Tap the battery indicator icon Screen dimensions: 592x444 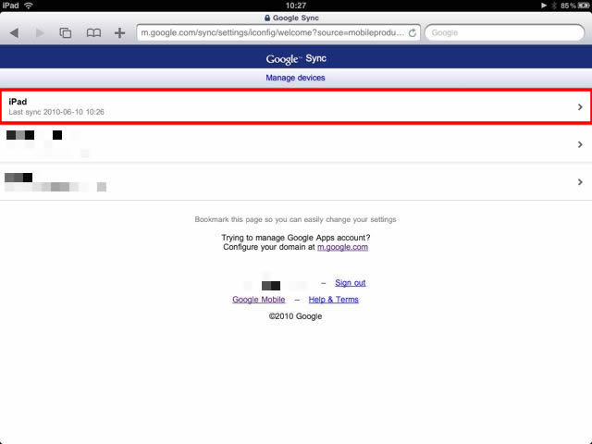[x=583, y=6]
